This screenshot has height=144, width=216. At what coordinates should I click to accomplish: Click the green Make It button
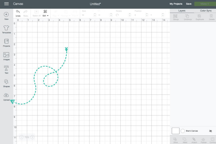pos(205,4)
